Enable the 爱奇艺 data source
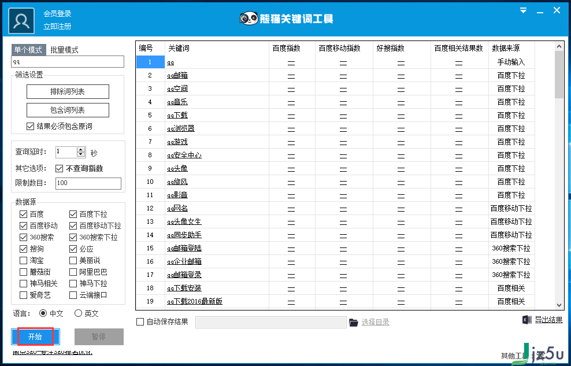 [x=23, y=295]
